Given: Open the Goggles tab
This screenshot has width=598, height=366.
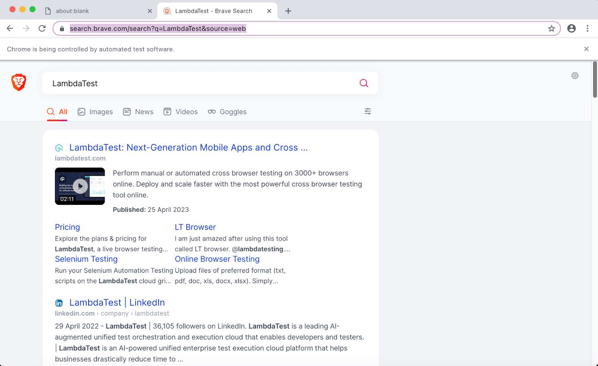Looking at the screenshot, I should pyautogui.click(x=227, y=112).
